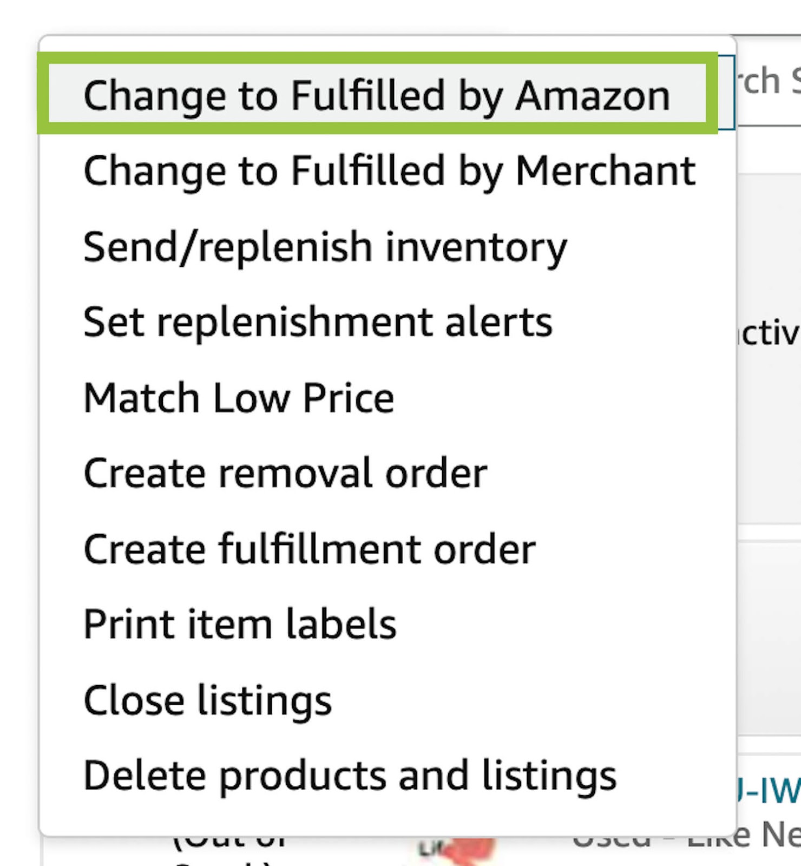Screen dimensions: 801x866
Task: Pick the menu entry for printing labels
Action: pos(240,624)
